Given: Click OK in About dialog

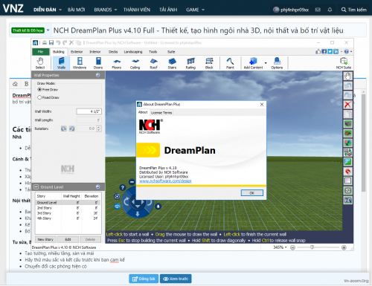Looking at the screenshot, I should [x=252, y=193].
